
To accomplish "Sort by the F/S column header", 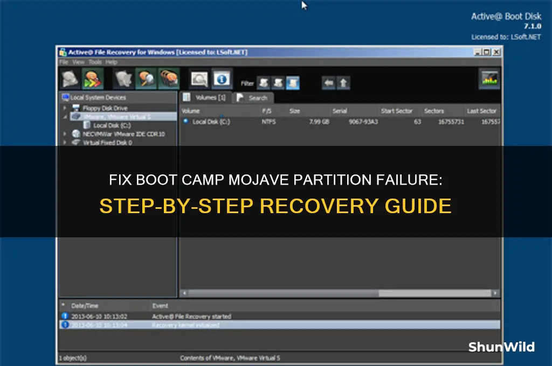I will point(267,111).
